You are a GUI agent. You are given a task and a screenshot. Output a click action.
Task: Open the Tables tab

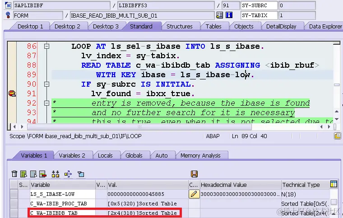pos(213,26)
